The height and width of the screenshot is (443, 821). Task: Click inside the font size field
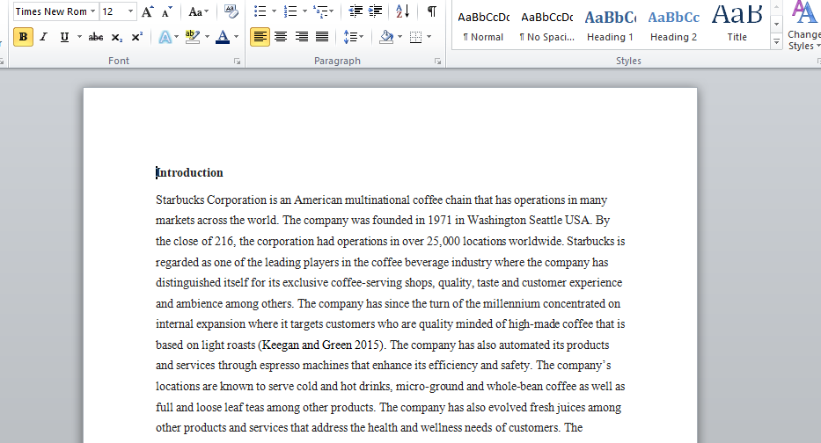point(113,11)
